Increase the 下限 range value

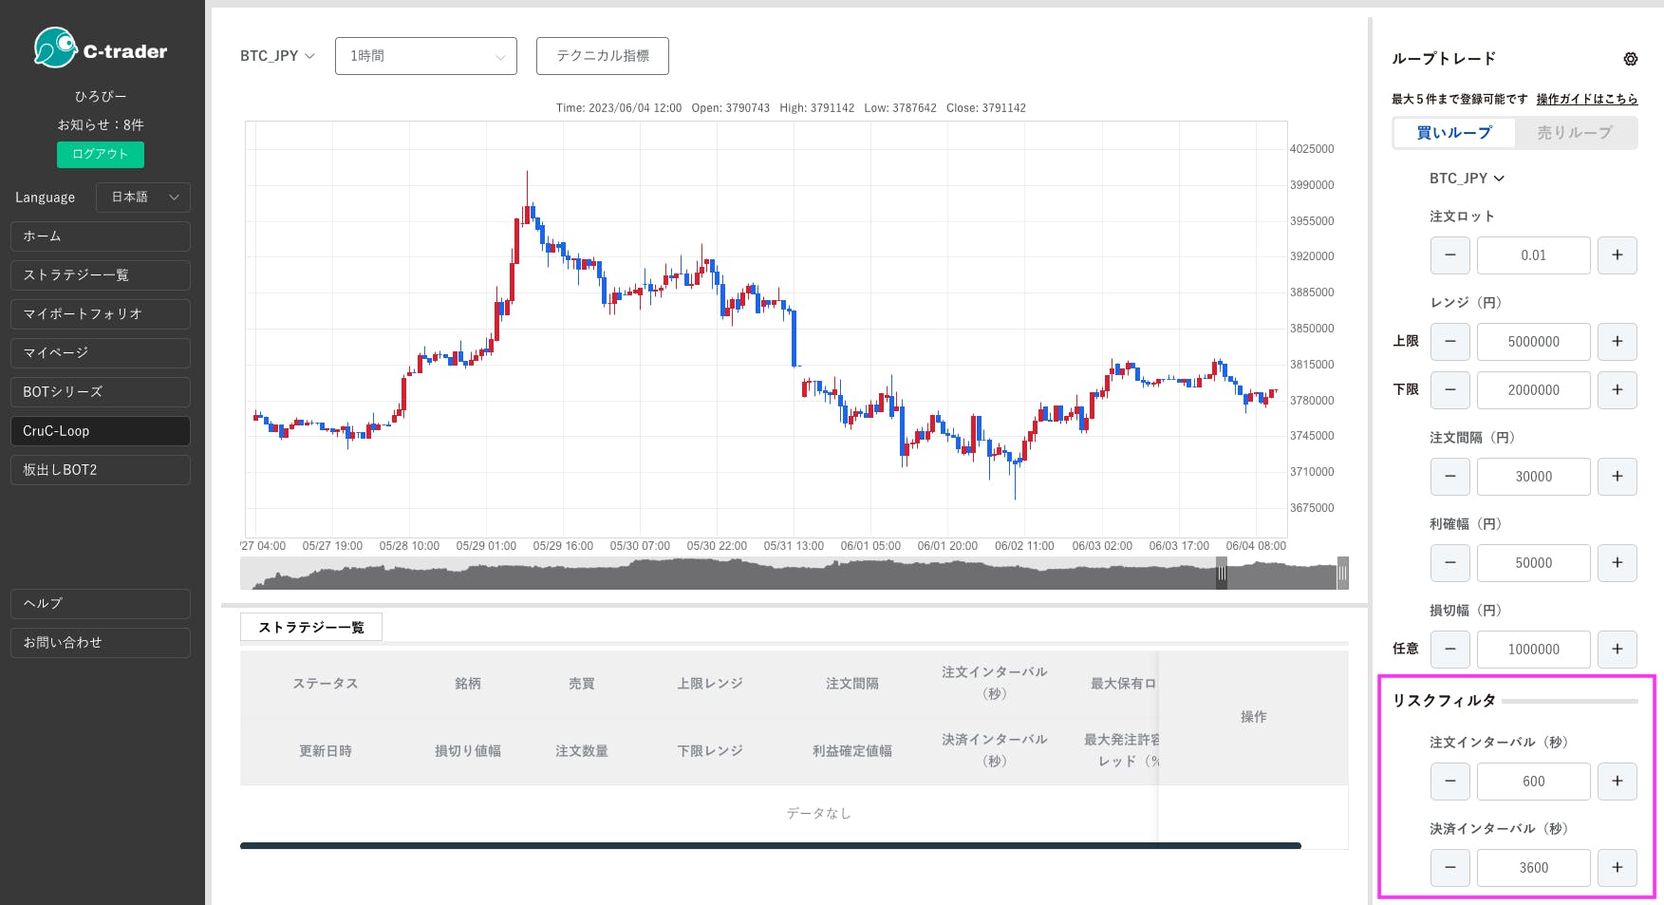pos(1617,389)
